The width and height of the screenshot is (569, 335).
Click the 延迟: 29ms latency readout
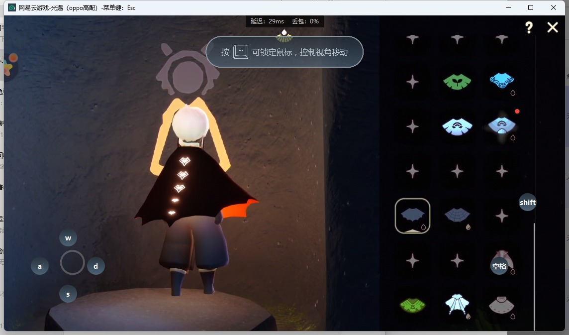tap(267, 21)
